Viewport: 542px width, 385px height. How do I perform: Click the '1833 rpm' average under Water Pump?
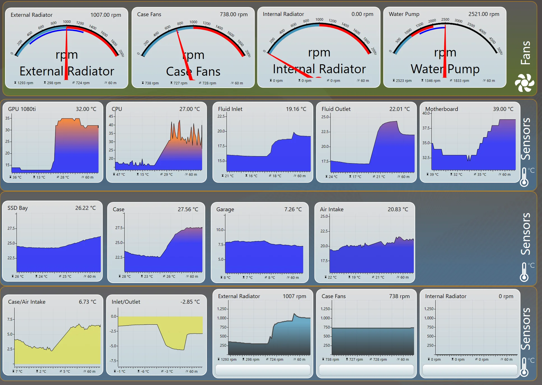(459, 80)
